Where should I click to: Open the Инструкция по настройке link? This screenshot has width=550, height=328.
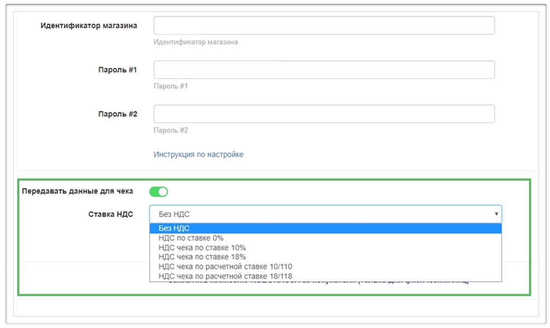pos(199,154)
